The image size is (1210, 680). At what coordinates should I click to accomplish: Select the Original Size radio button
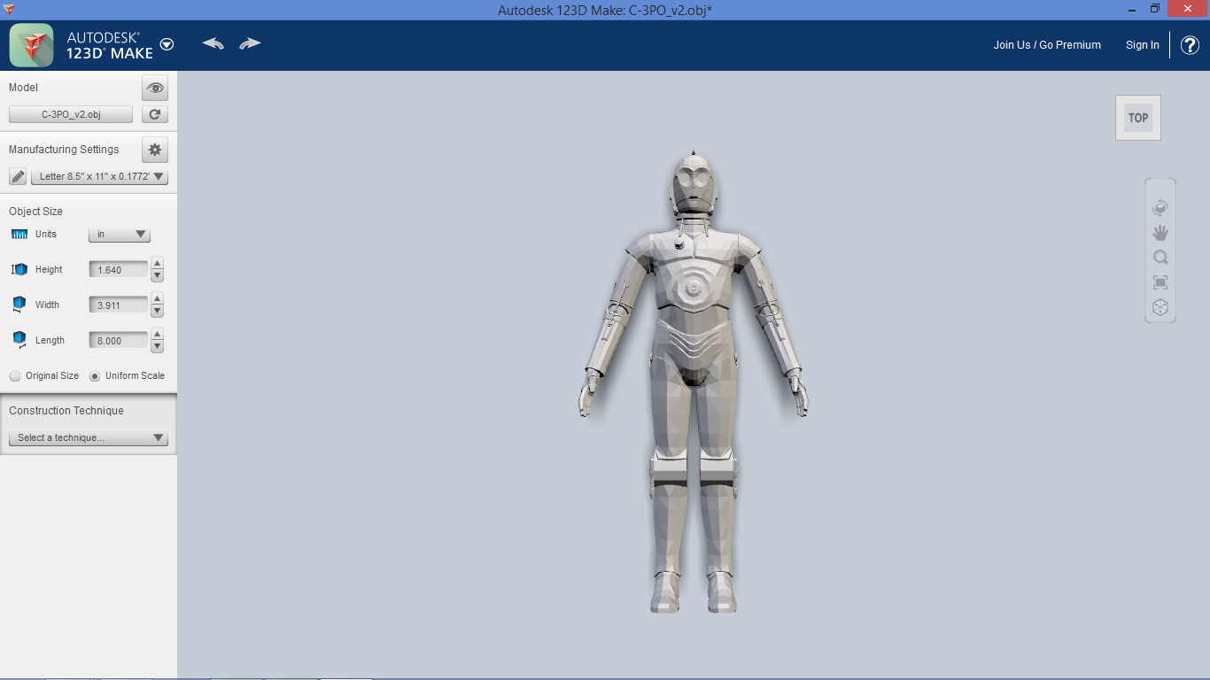(15, 375)
